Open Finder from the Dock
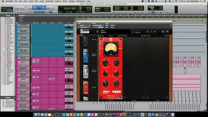 (35, 114)
